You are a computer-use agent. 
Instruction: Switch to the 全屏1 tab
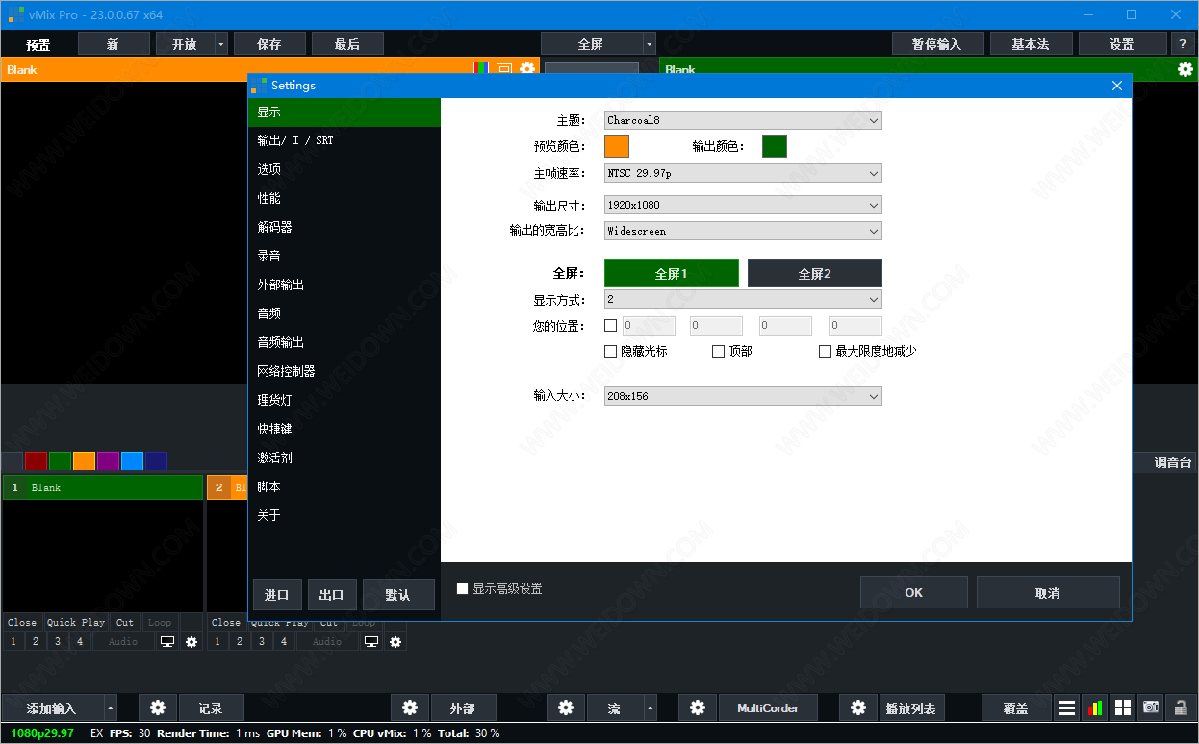click(x=672, y=273)
